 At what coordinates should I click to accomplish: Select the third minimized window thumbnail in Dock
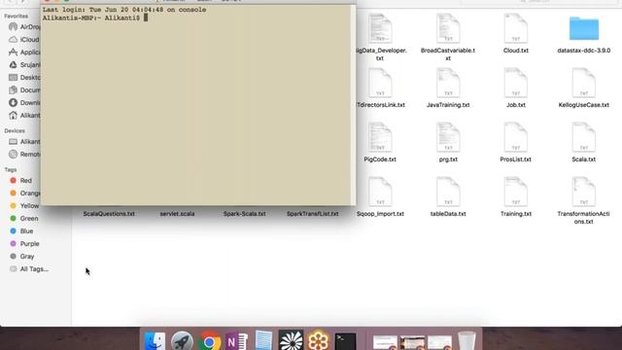tap(439, 342)
